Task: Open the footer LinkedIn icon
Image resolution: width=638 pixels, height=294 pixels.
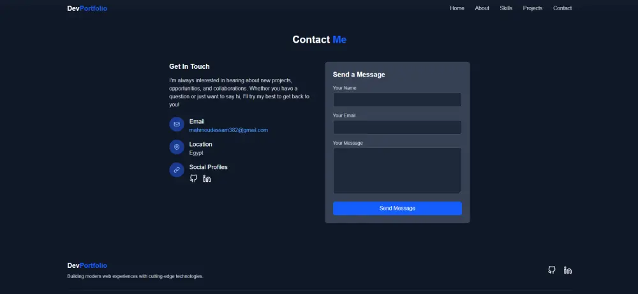Action: coord(568,270)
